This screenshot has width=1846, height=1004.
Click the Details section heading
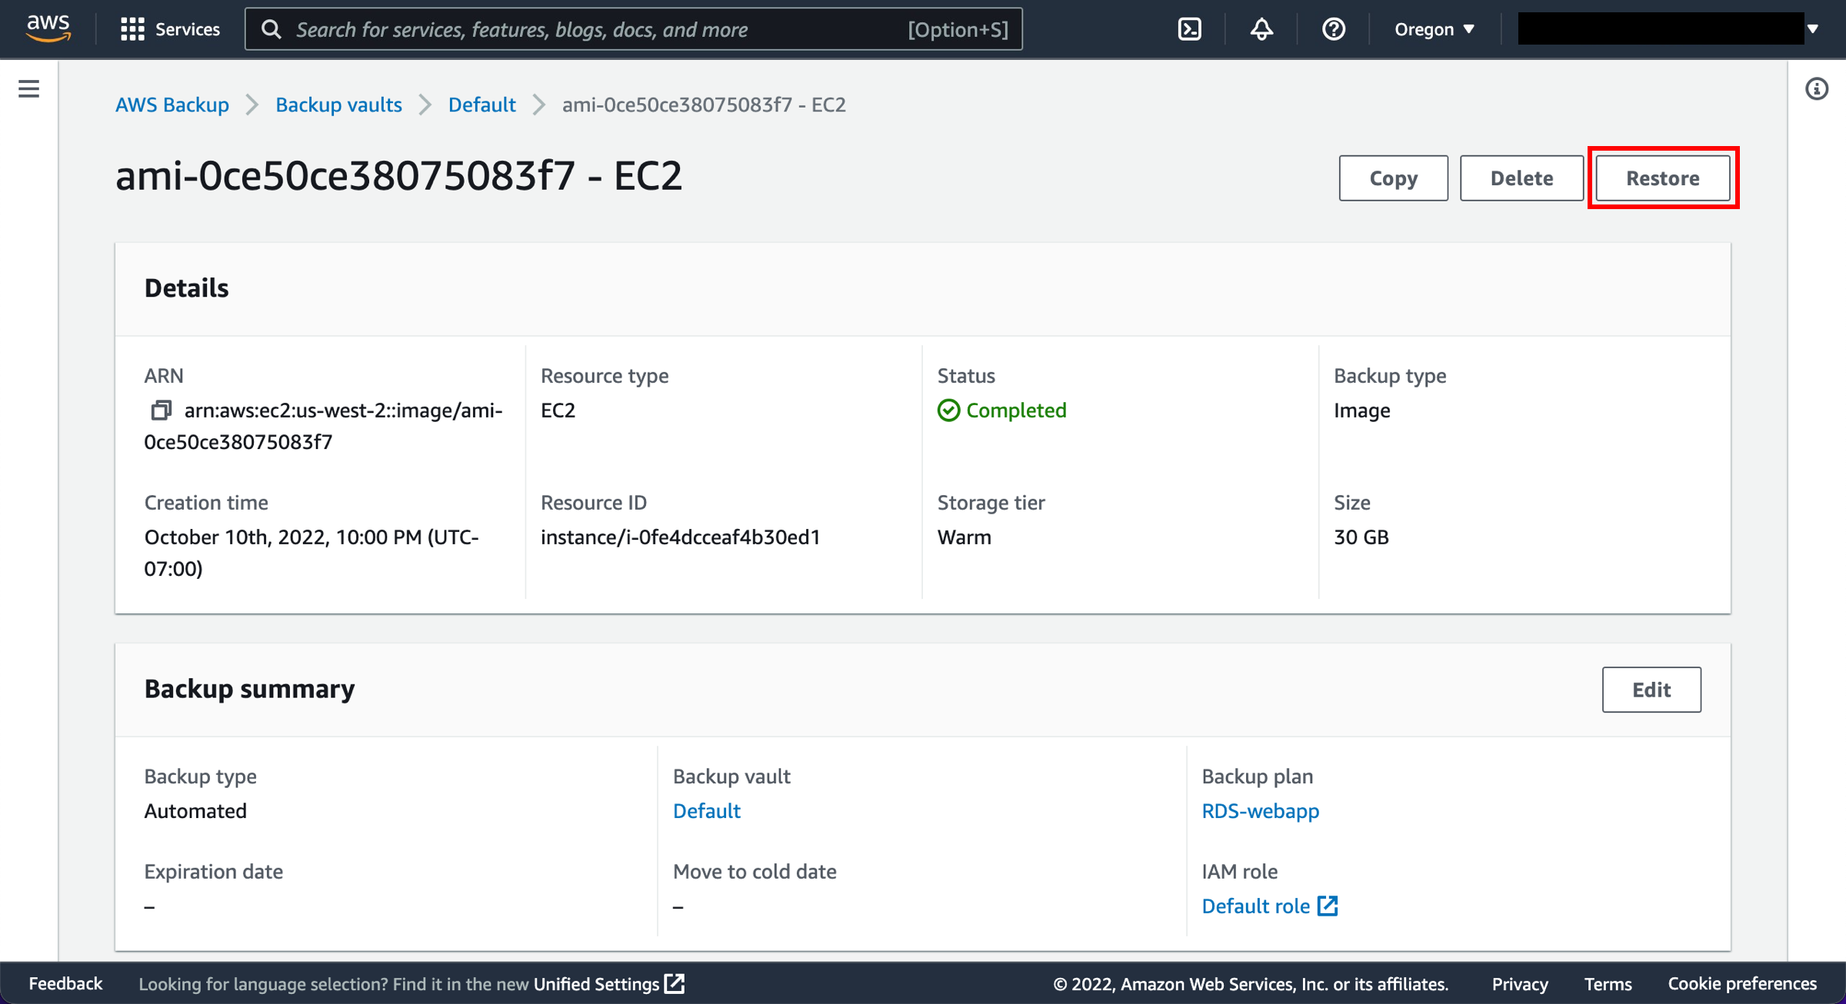pyautogui.click(x=186, y=288)
